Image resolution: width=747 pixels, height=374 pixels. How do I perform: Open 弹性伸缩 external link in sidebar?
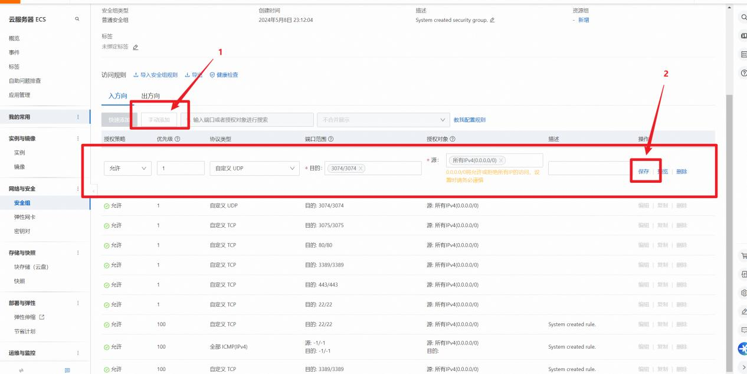click(x=29, y=317)
